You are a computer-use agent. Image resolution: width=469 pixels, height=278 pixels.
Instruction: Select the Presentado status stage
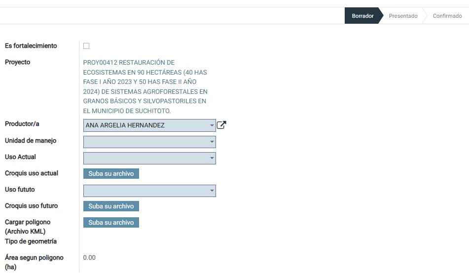point(403,16)
